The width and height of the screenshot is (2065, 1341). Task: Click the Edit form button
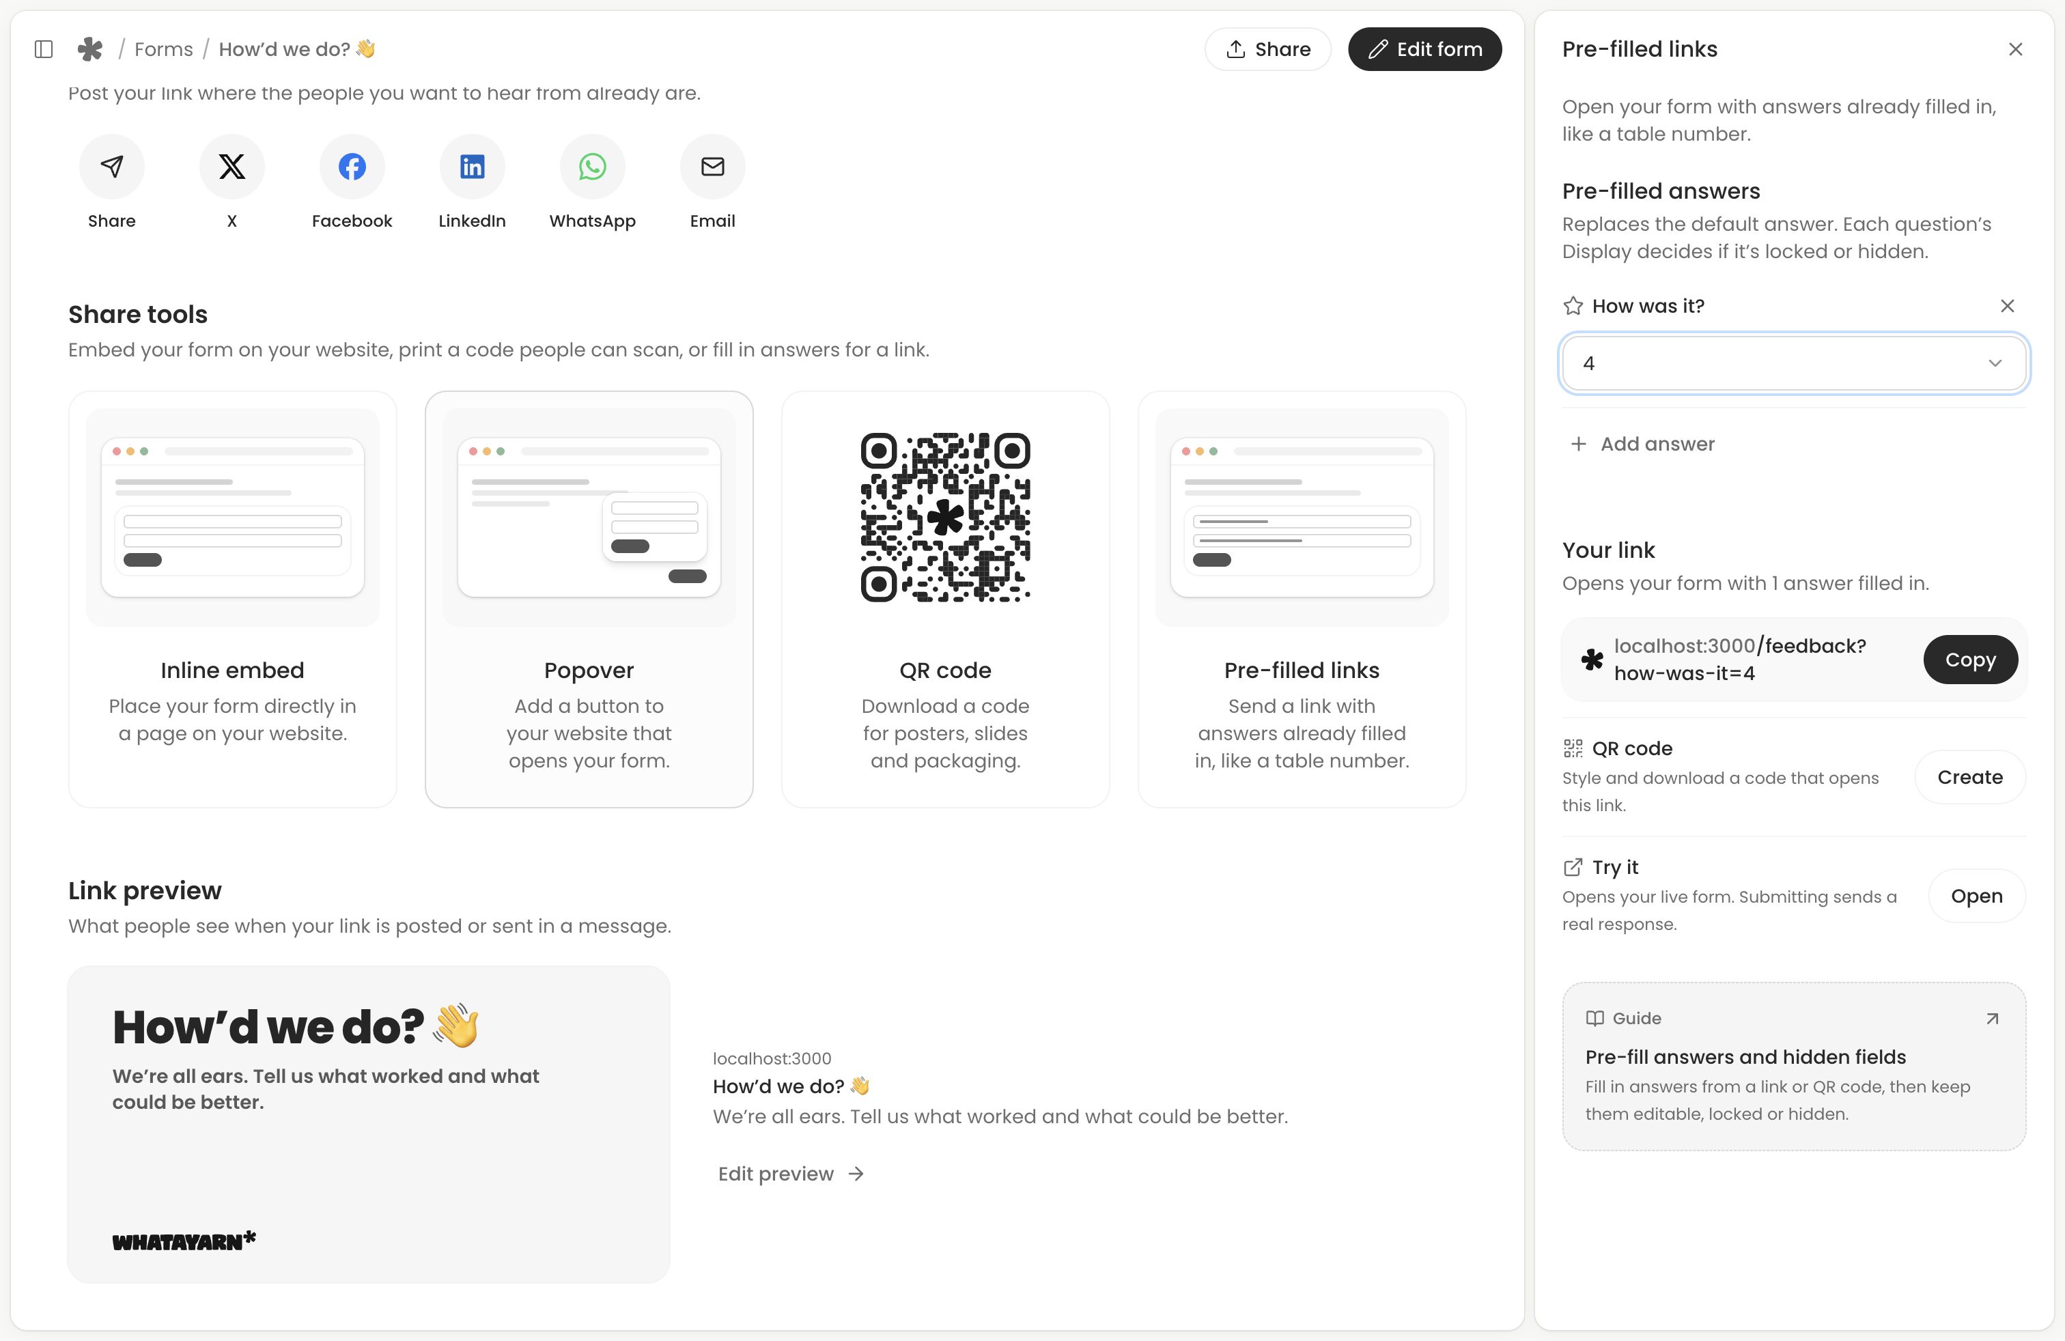point(1424,49)
